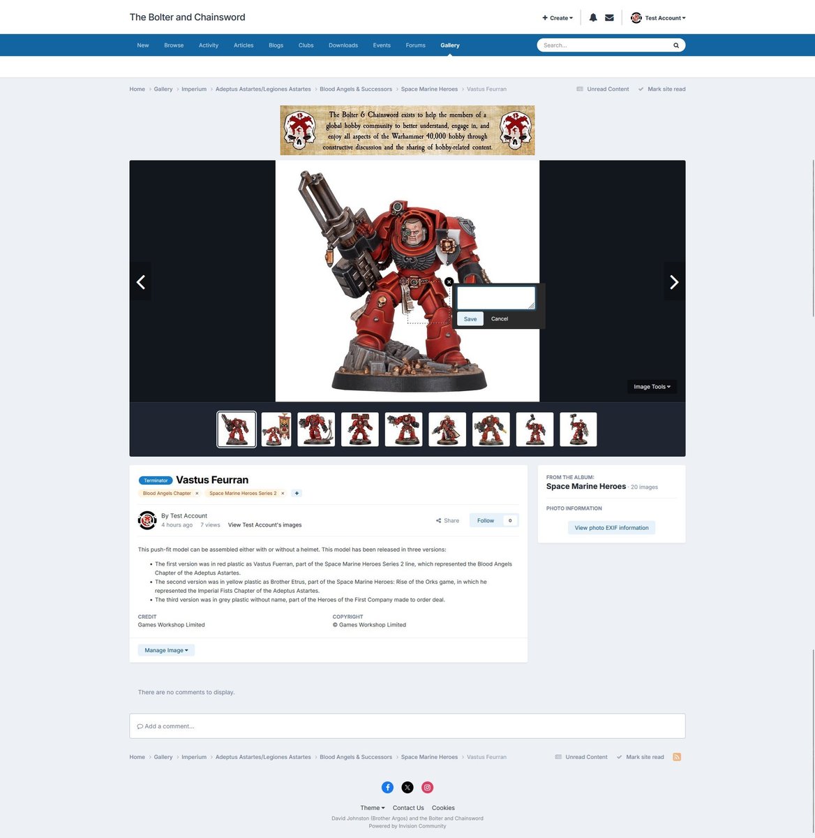Screen dimensions: 815x838
Task: Open Gallery in the bottom breadcrumb
Action: (163, 757)
